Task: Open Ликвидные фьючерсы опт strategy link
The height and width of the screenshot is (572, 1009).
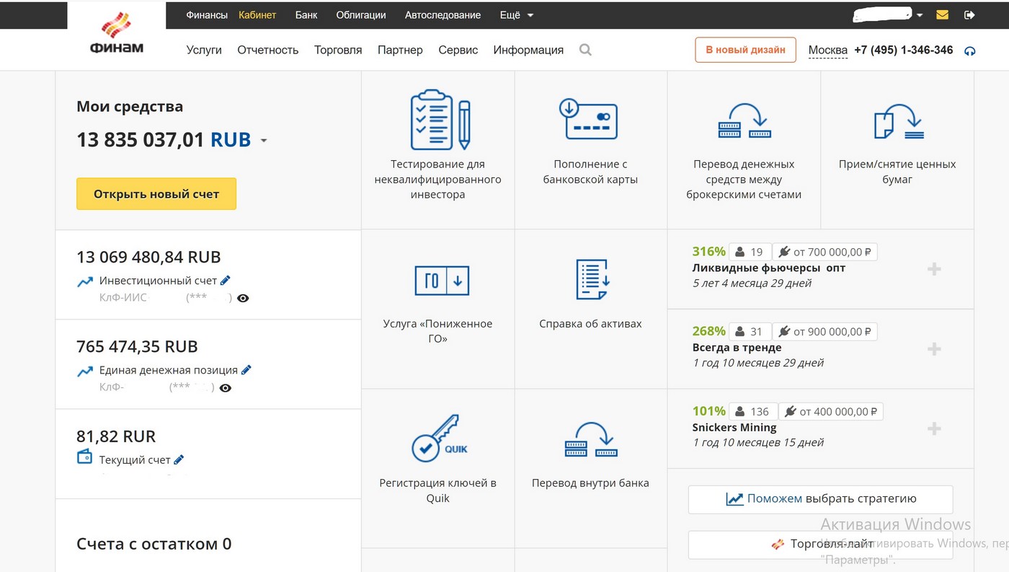Action: point(769,268)
